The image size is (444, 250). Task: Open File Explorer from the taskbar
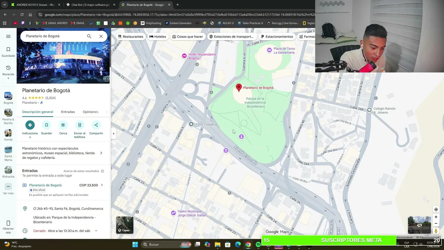(217, 244)
